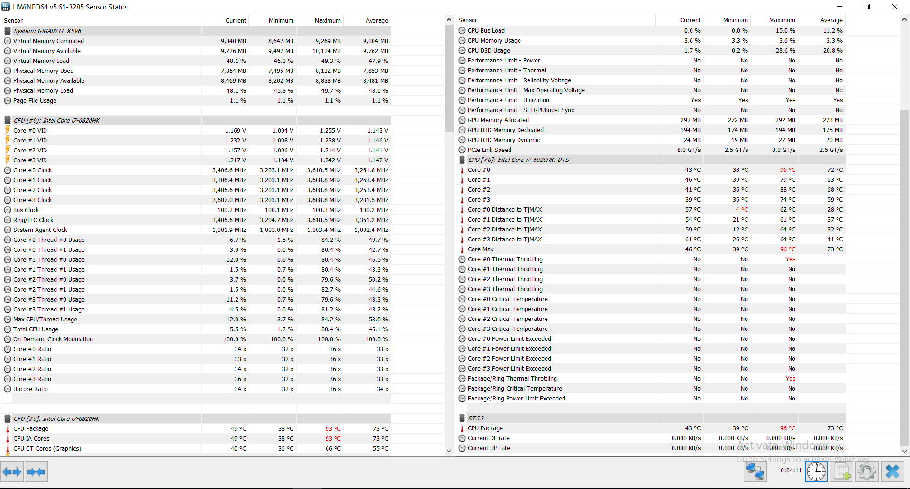The image size is (910, 489).
Task: Click the lightning icon beside Core #3 VID
Action: 8,160
